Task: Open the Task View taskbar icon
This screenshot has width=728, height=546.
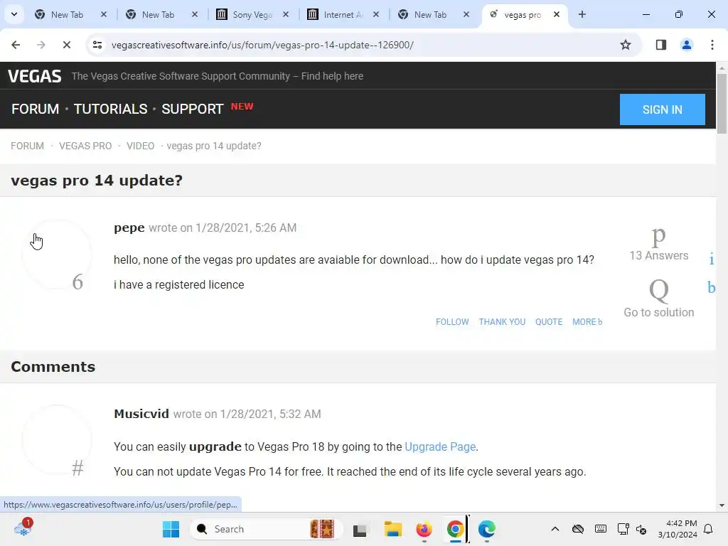Action: click(360, 530)
